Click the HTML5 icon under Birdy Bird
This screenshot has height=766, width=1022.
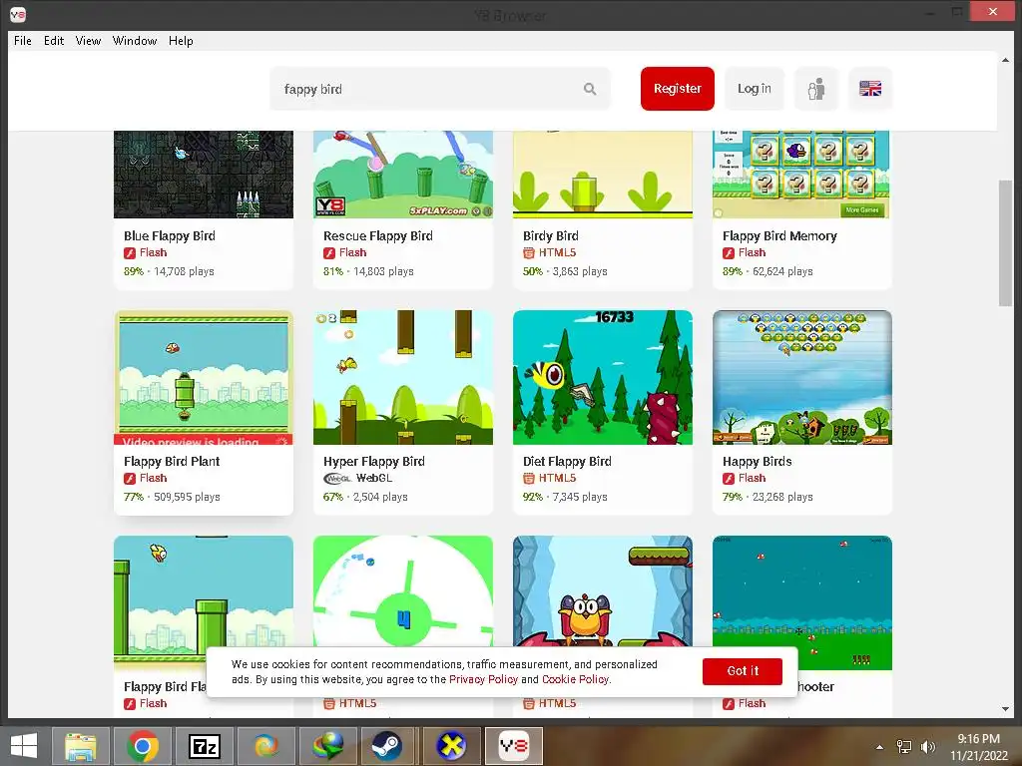pyautogui.click(x=529, y=252)
